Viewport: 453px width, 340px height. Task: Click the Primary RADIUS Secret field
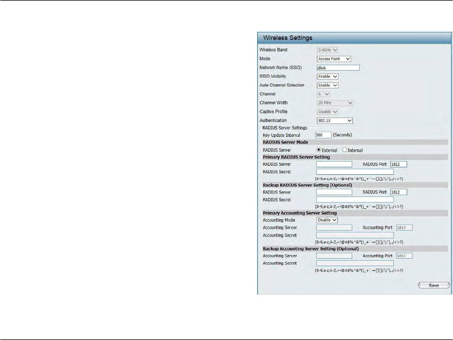pyautogui.click(x=355, y=172)
